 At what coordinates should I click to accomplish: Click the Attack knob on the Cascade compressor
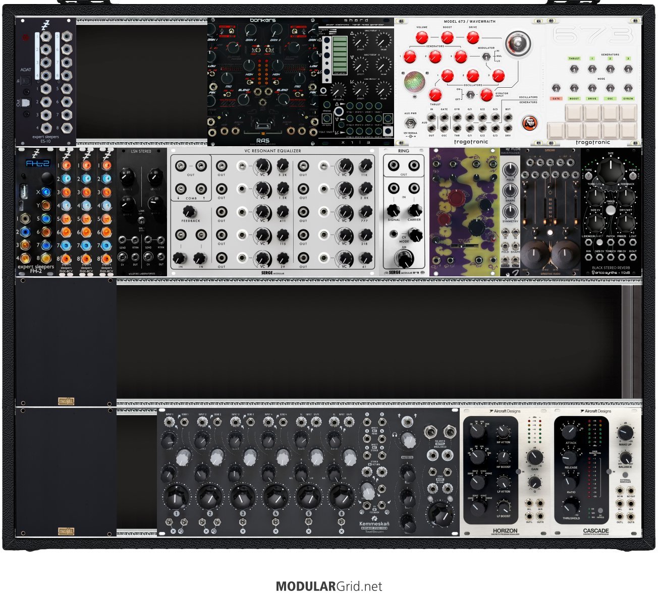point(570,432)
